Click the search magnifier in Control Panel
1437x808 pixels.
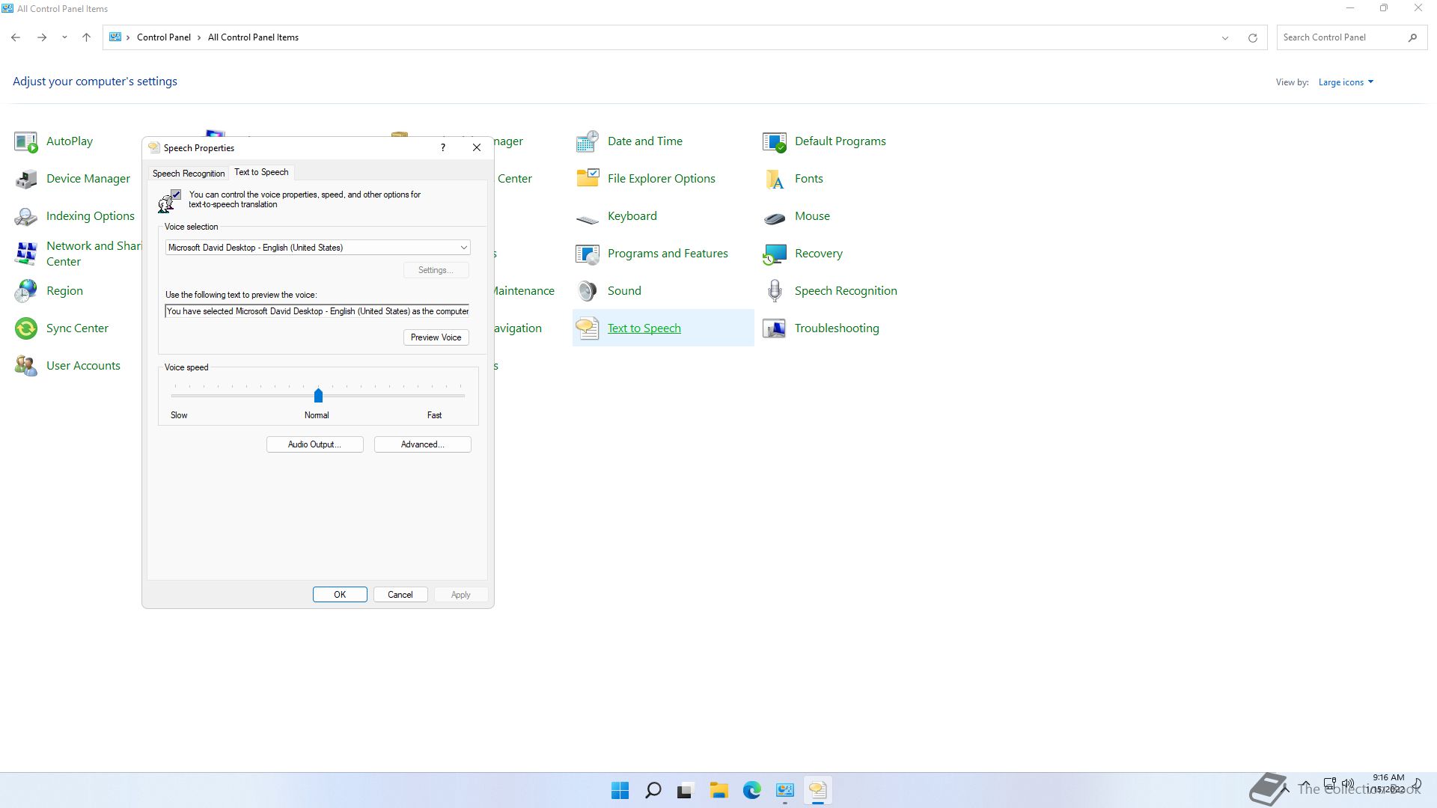(1412, 37)
